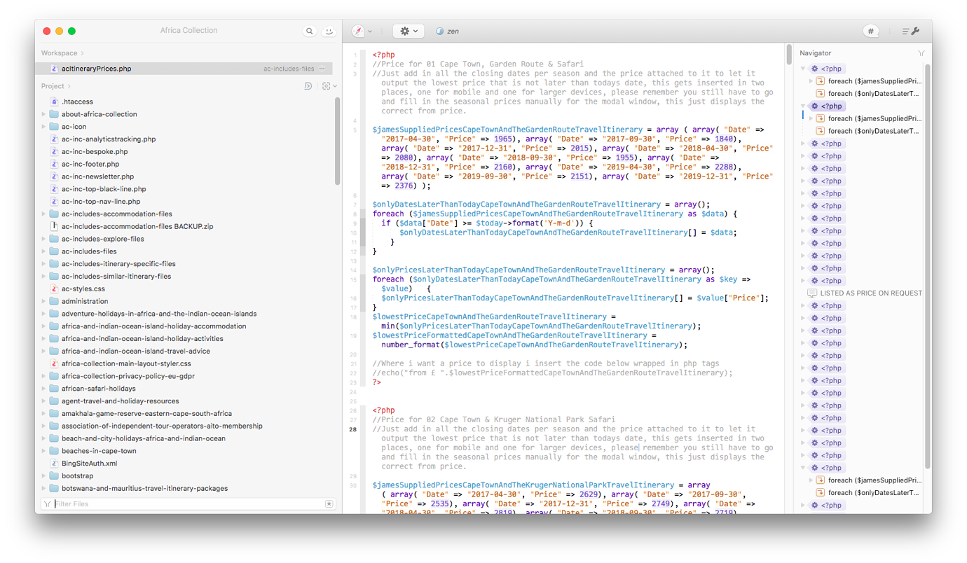This screenshot has width=967, height=563.
Task: Click the funnel icon in Filter Files field
Action: pyautogui.click(x=47, y=504)
